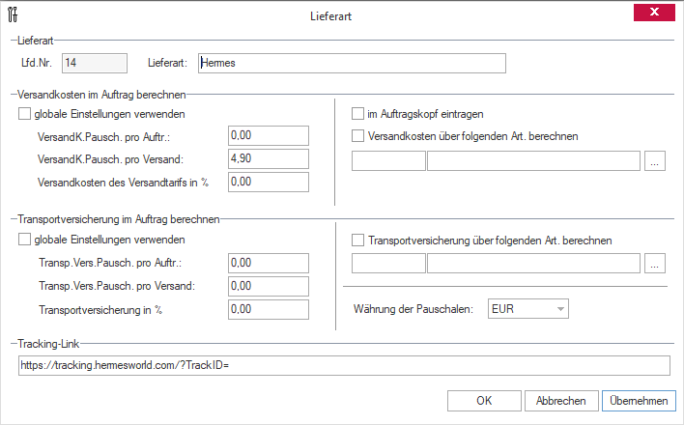684x425 pixels.
Task: Select the VersandK.Pausch. pro Versand field
Action: point(269,158)
